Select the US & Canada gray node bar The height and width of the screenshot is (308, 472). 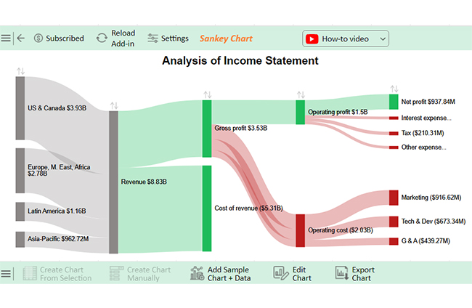point(20,108)
